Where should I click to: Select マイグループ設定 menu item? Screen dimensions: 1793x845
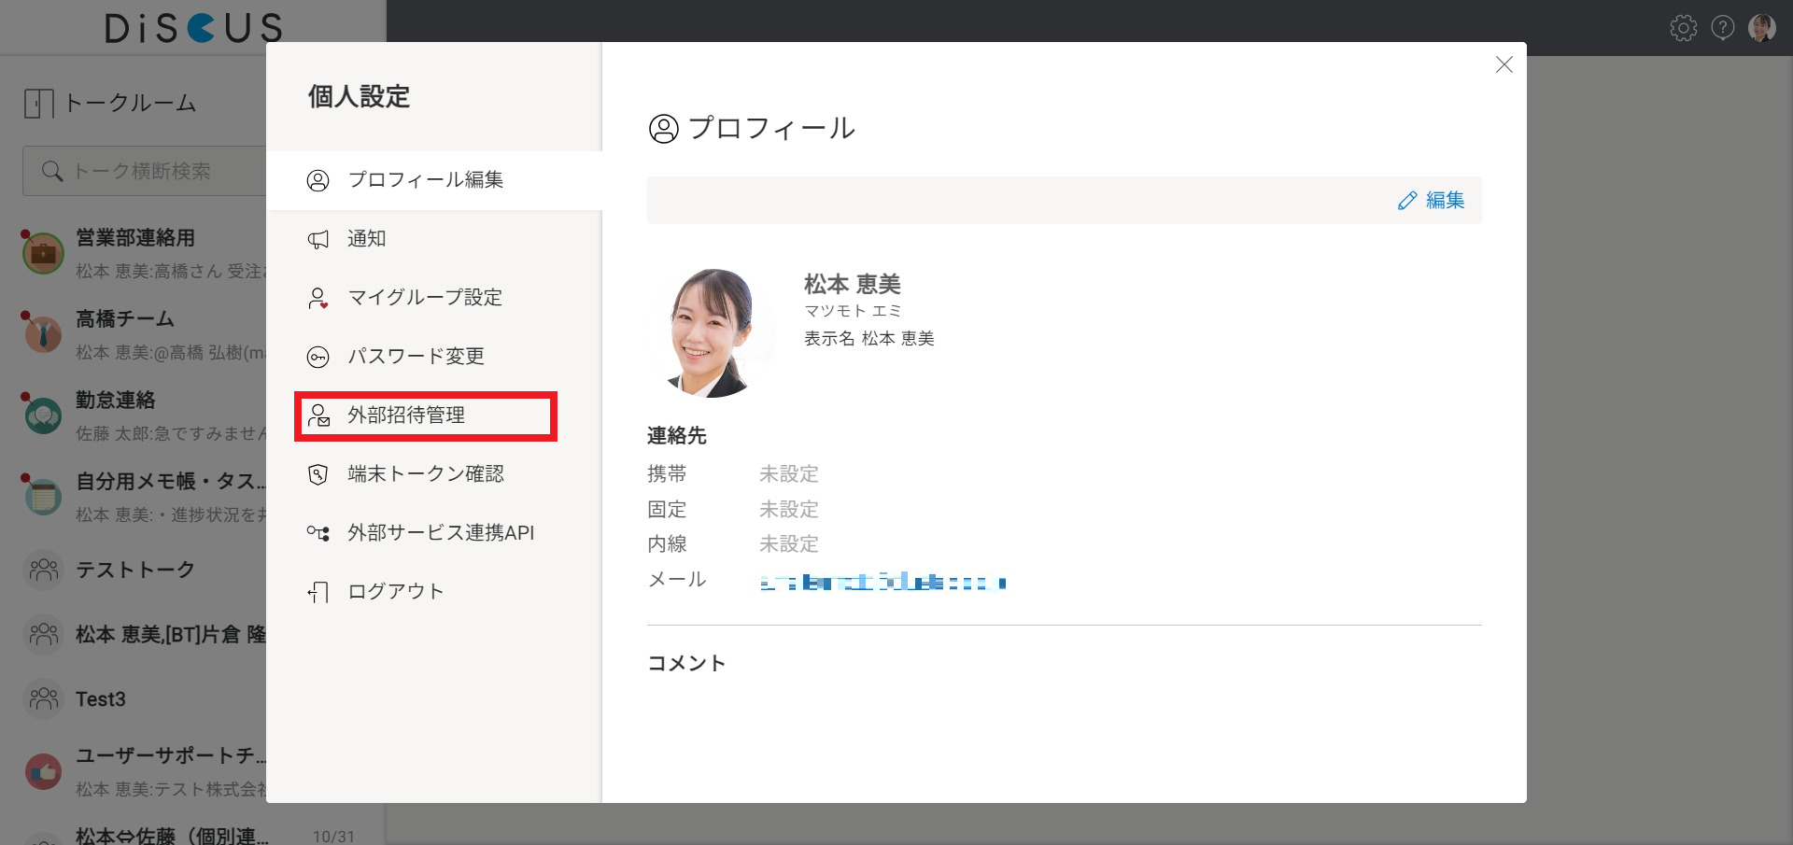(x=434, y=298)
